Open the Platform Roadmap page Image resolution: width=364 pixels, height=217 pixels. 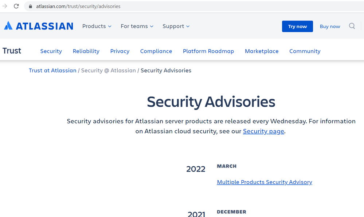click(x=208, y=51)
